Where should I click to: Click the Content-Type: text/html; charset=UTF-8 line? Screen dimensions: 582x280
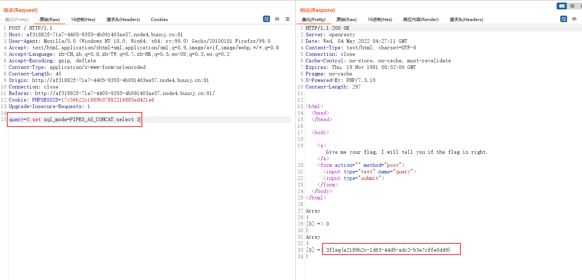361,48
